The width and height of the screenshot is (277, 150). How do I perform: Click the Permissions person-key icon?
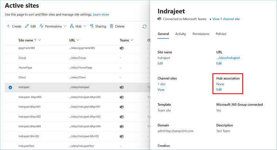coord(41,26)
